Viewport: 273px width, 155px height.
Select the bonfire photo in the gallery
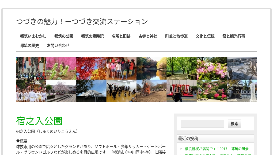151,91
